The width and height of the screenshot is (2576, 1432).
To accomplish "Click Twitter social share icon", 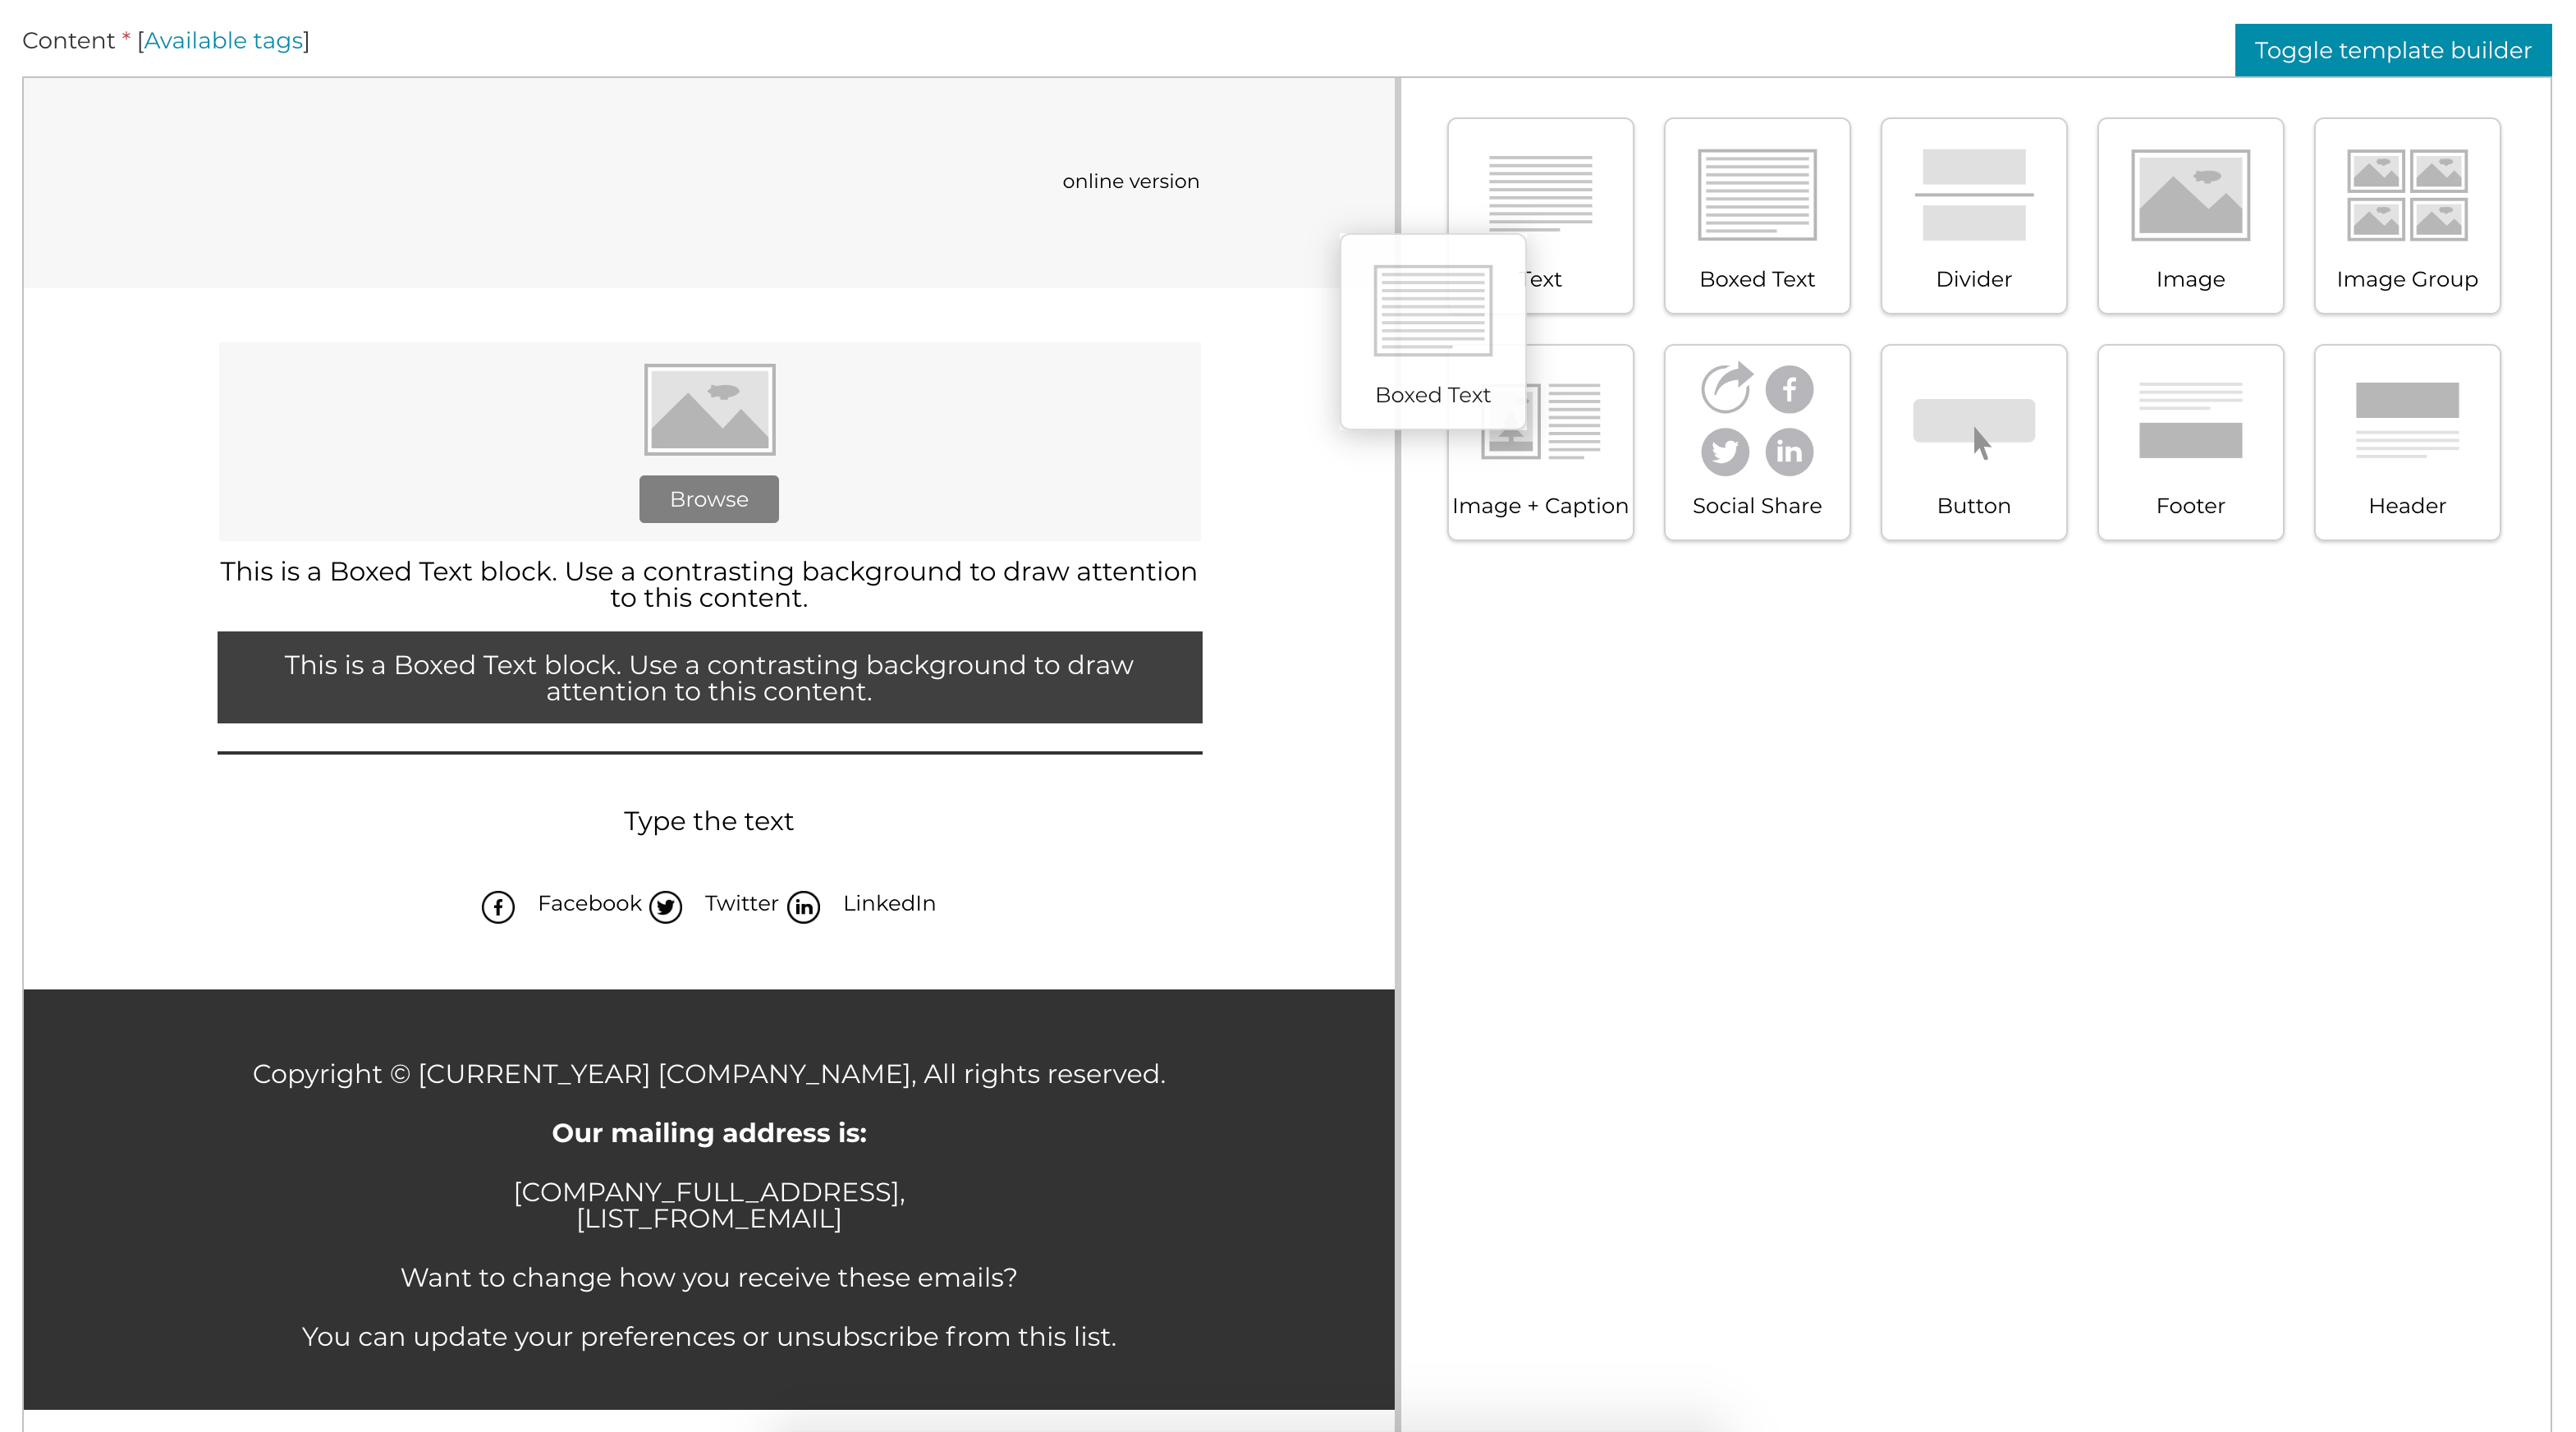I will click(667, 903).
